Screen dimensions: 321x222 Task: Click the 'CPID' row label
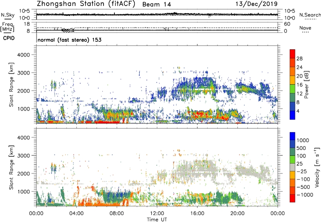pos(9,38)
